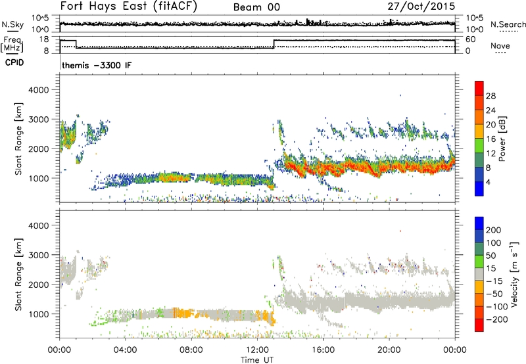Screen dimensions: 526x364
Task: Select the bottom blue segment of the power color bar
Action: (479, 189)
